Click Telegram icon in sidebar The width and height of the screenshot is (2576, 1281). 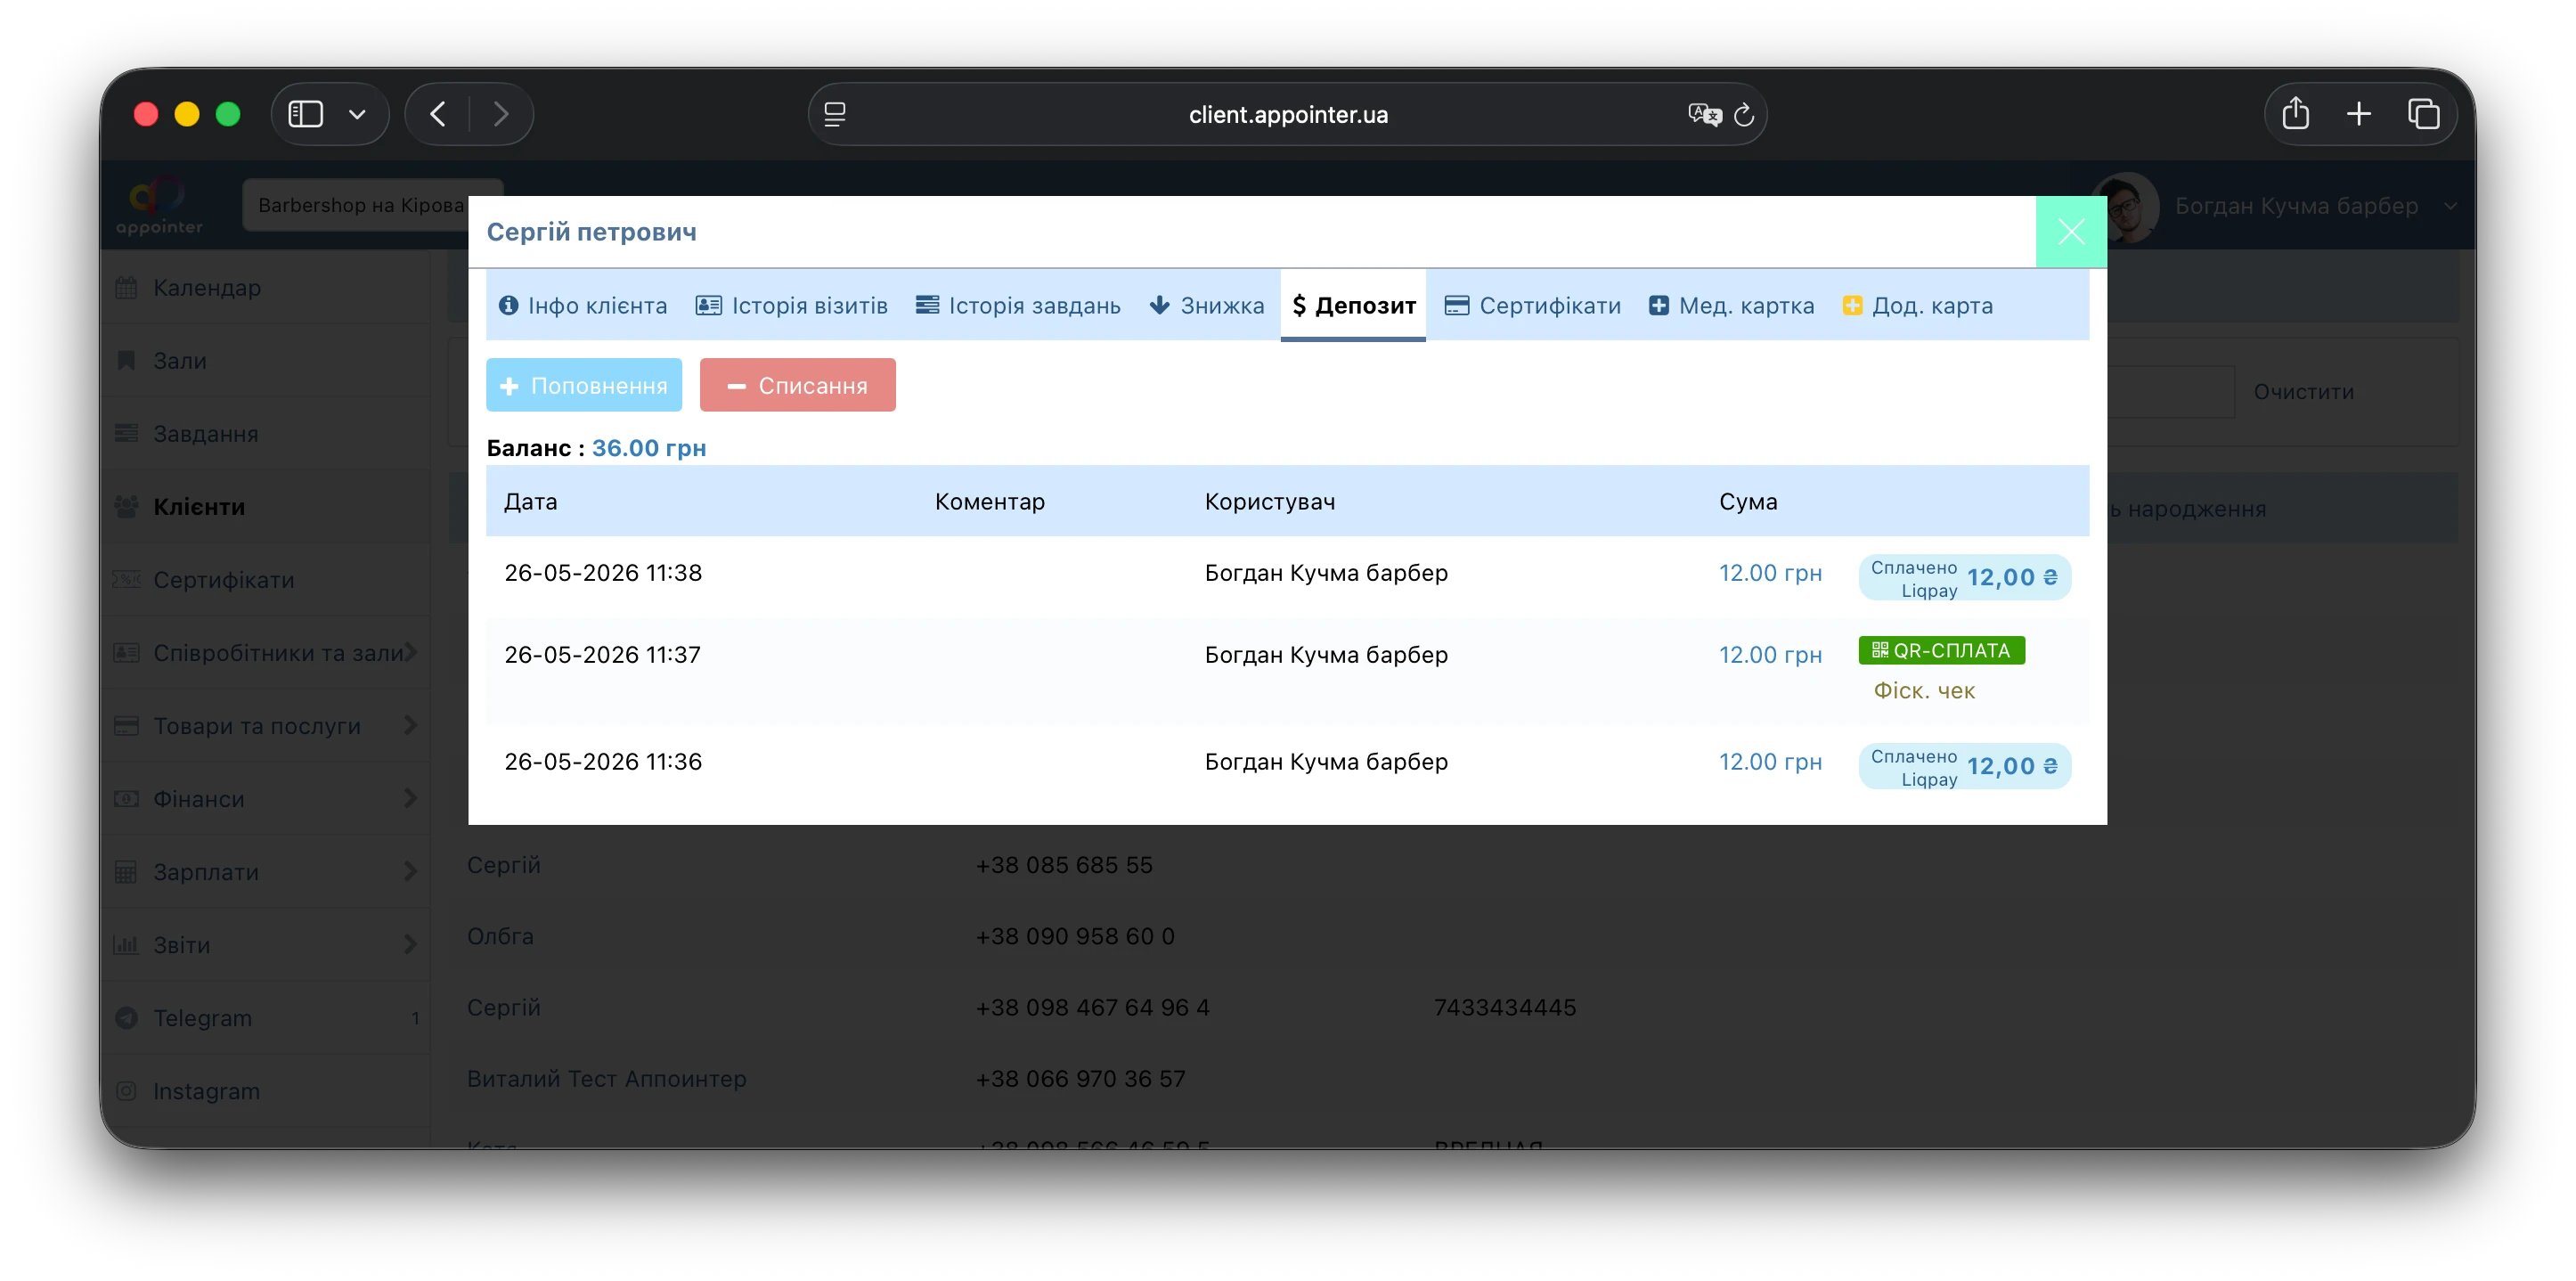point(126,1017)
